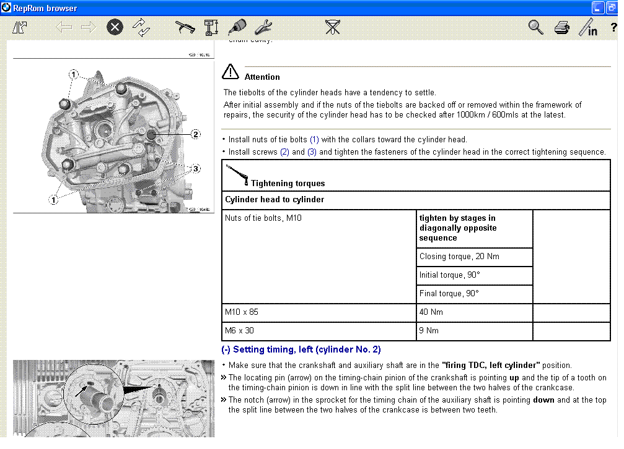Go forward to the next page

(x=89, y=27)
